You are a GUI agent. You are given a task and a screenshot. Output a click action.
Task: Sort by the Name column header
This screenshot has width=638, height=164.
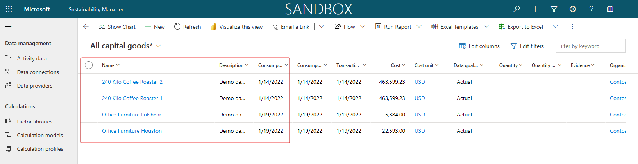coord(111,65)
